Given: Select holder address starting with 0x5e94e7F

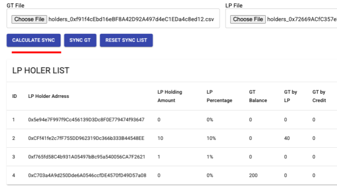Looking at the screenshot, I should [86, 120].
